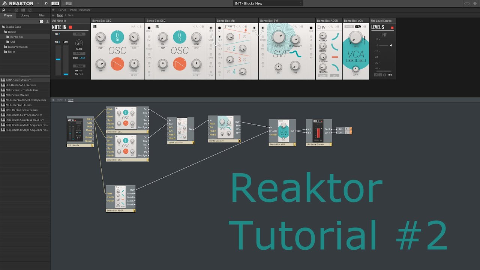Click the red indicator next to NOTE IN

70,27
